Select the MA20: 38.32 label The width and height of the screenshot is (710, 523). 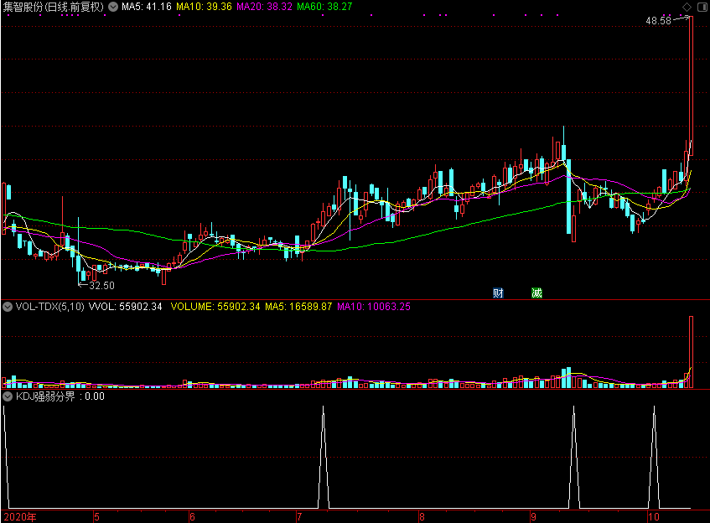coord(264,7)
